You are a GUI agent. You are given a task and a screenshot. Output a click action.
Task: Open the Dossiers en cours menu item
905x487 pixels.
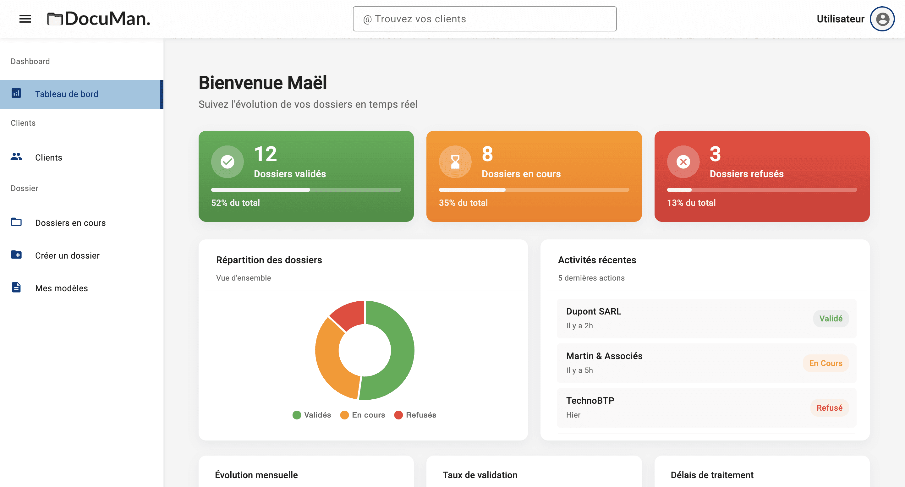pyautogui.click(x=70, y=223)
